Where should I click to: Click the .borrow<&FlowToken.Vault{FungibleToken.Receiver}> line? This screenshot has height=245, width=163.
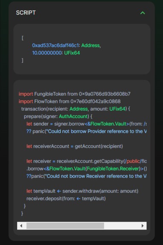pyautogui.click(x=87, y=168)
